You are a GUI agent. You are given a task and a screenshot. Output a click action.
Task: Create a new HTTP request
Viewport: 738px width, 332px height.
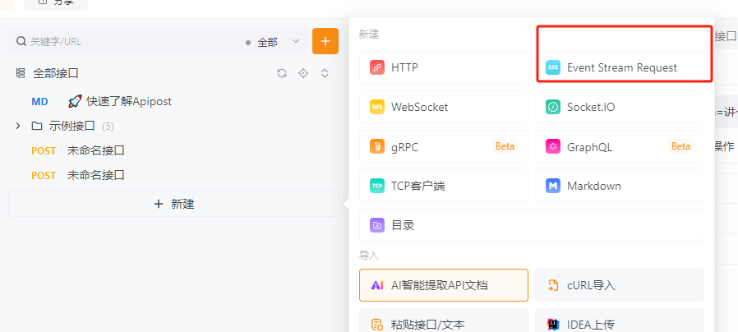pyautogui.click(x=443, y=67)
